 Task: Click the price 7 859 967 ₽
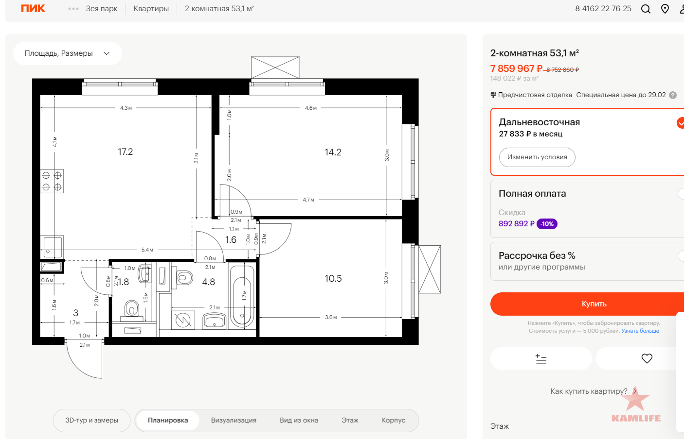516,68
